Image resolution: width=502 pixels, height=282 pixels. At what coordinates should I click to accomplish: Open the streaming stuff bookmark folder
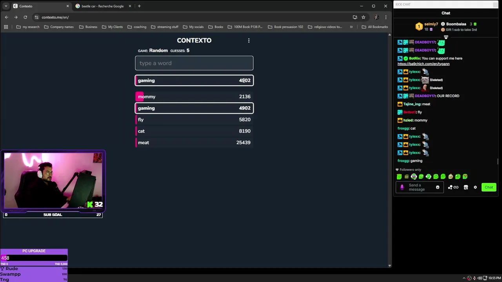pos(165,27)
